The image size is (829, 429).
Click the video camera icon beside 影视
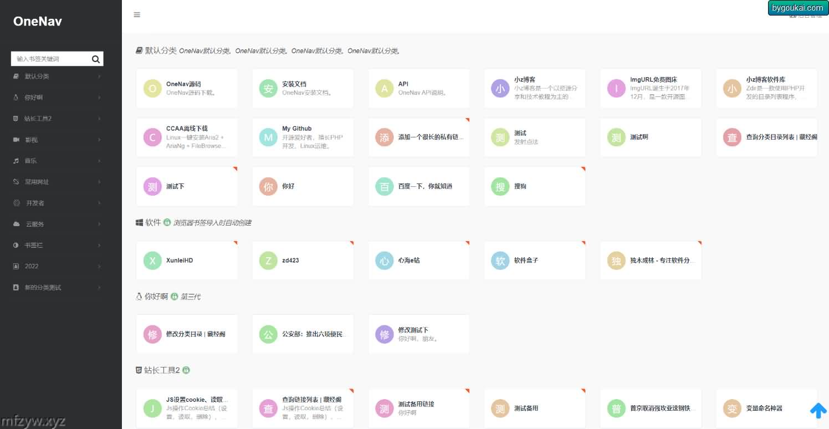click(x=16, y=140)
